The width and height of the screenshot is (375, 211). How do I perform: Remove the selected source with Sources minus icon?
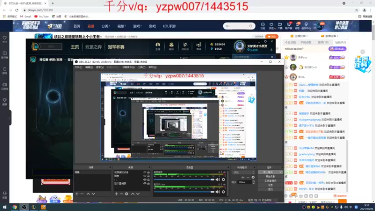pyautogui.click(x=121, y=194)
